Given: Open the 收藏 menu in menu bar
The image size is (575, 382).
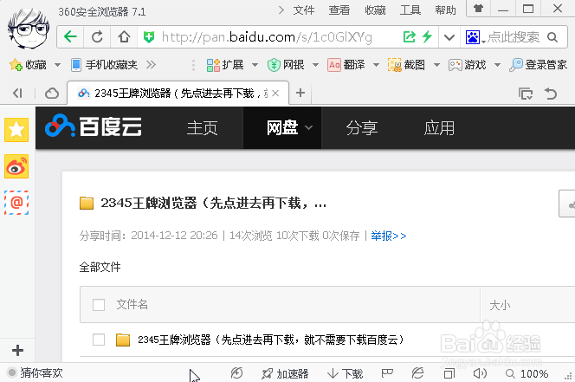Looking at the screenshot, I should coord(375,10).
